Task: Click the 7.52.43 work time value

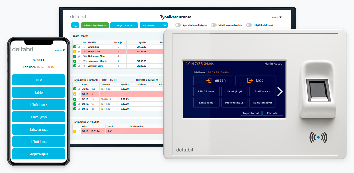Action: (124, 99)
